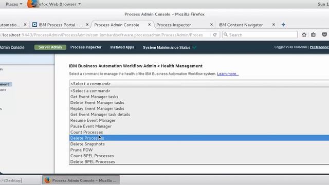Reload the current page
Image resolution: width=329 pixels, height=185 pixels.
(x=215, y=35)
